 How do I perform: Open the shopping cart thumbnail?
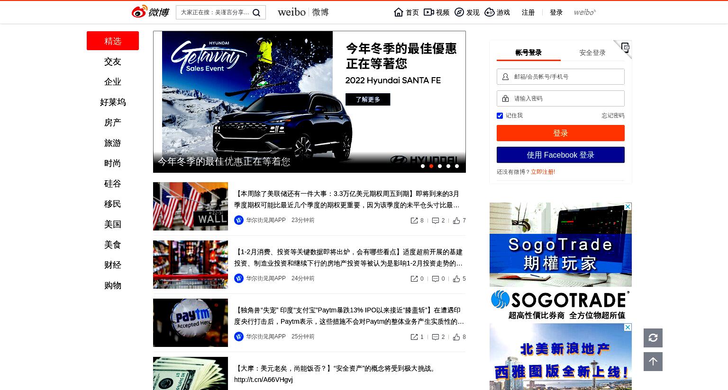[191, 265]
